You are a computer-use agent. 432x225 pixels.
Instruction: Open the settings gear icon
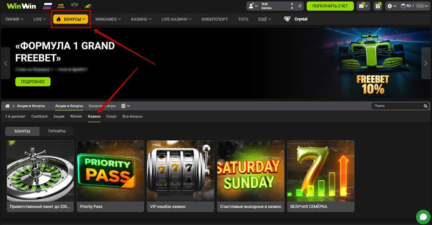click(391, 6)
